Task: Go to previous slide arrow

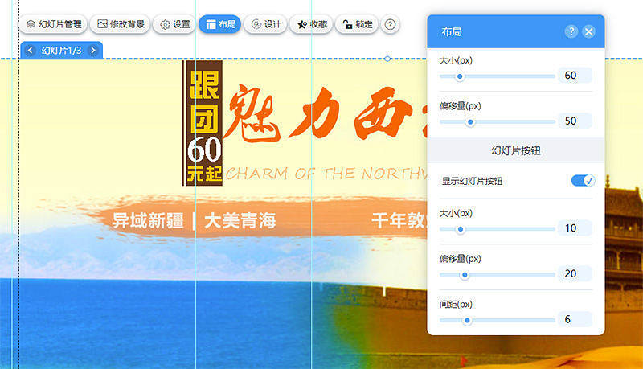Action: click(30, 51)
